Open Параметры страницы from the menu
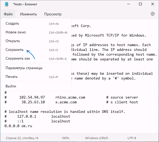 (x=24, y=68)
